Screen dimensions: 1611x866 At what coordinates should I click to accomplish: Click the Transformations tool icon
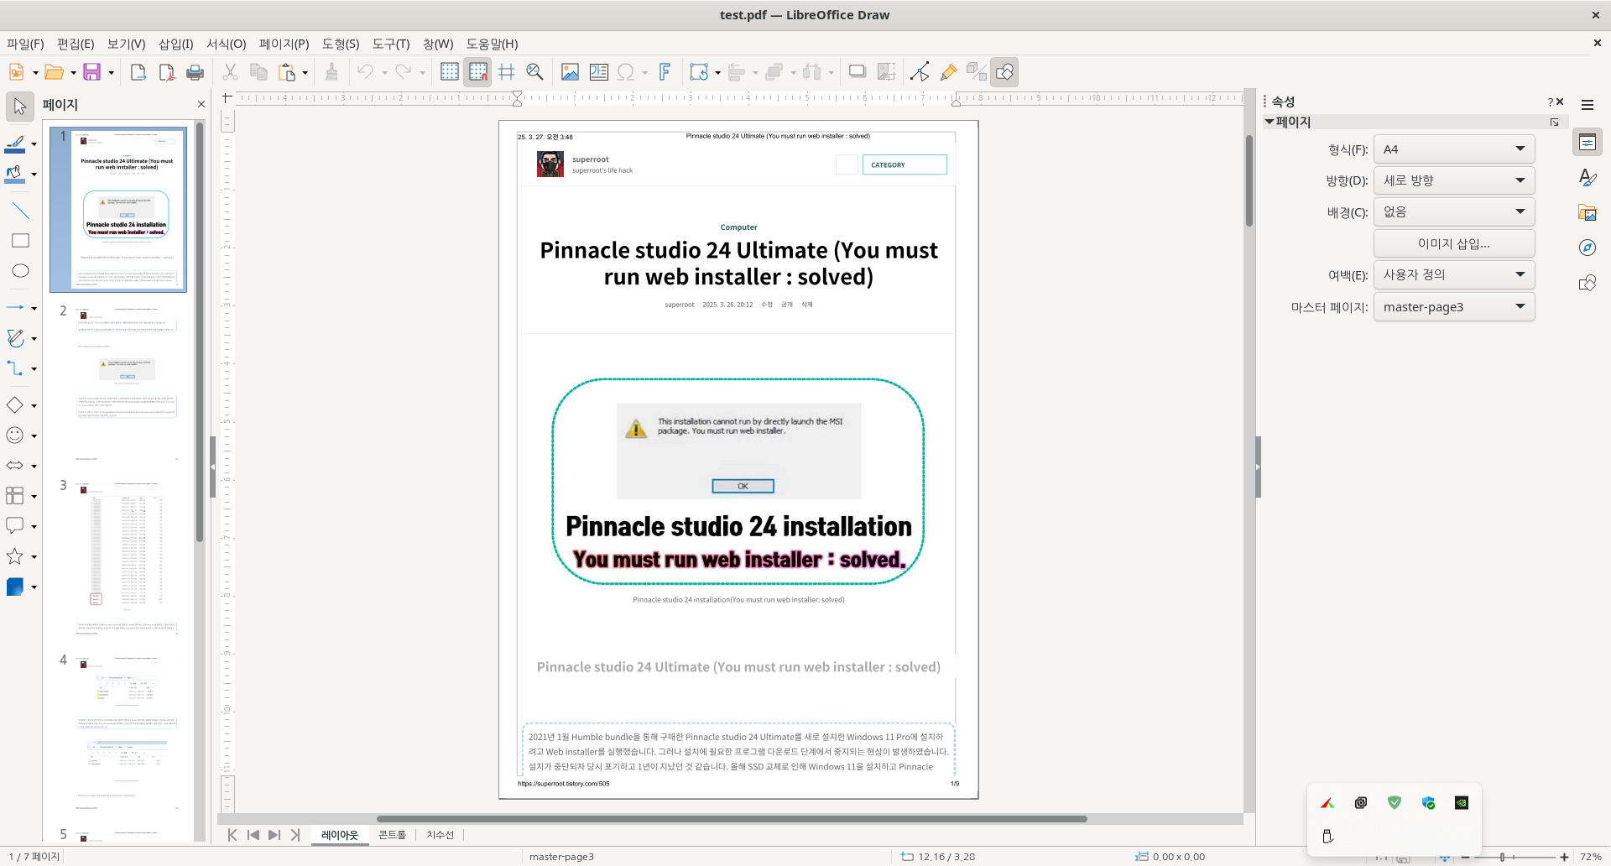pos(698,72)
